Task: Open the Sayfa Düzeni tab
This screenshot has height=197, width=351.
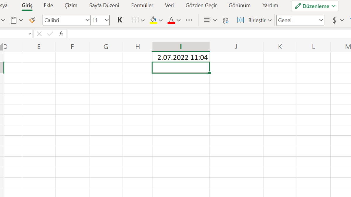Action: pyautogui.click(x=104, y=6)
